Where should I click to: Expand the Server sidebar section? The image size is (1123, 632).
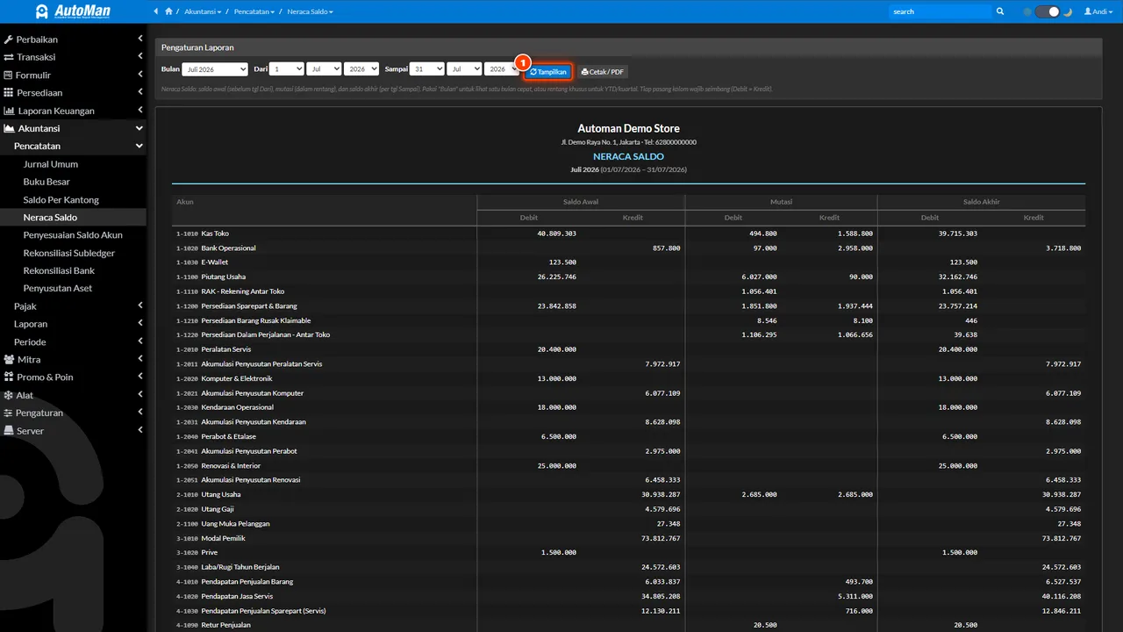[x=74, y=430]
